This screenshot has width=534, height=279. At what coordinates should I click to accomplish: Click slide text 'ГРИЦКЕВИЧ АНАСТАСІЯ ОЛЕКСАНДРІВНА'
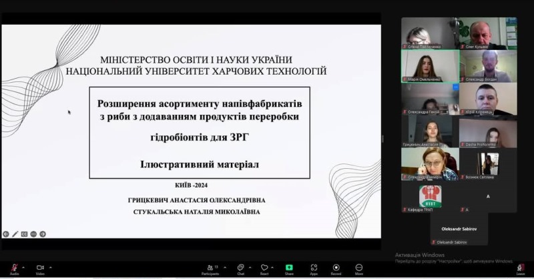tap(196, 200)
